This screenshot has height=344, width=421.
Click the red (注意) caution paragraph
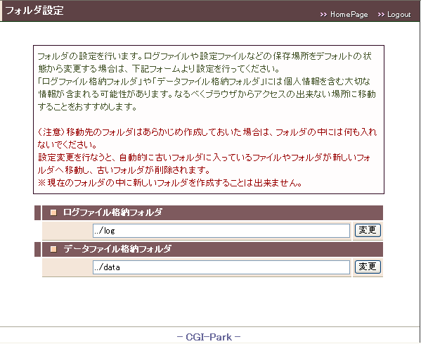click(x=207, y=139)
